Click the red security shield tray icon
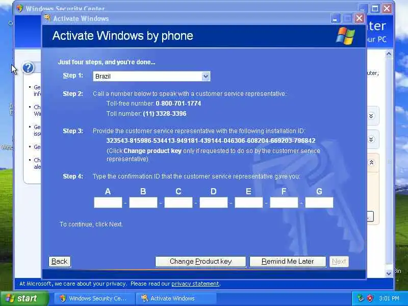 [370, 298]
